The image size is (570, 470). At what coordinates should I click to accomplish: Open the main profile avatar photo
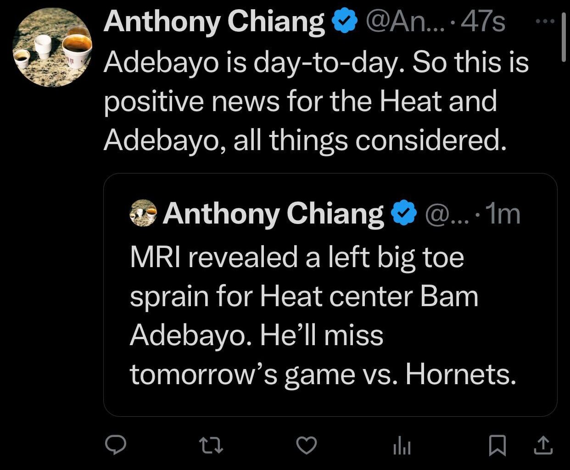[x=52, y=48]
